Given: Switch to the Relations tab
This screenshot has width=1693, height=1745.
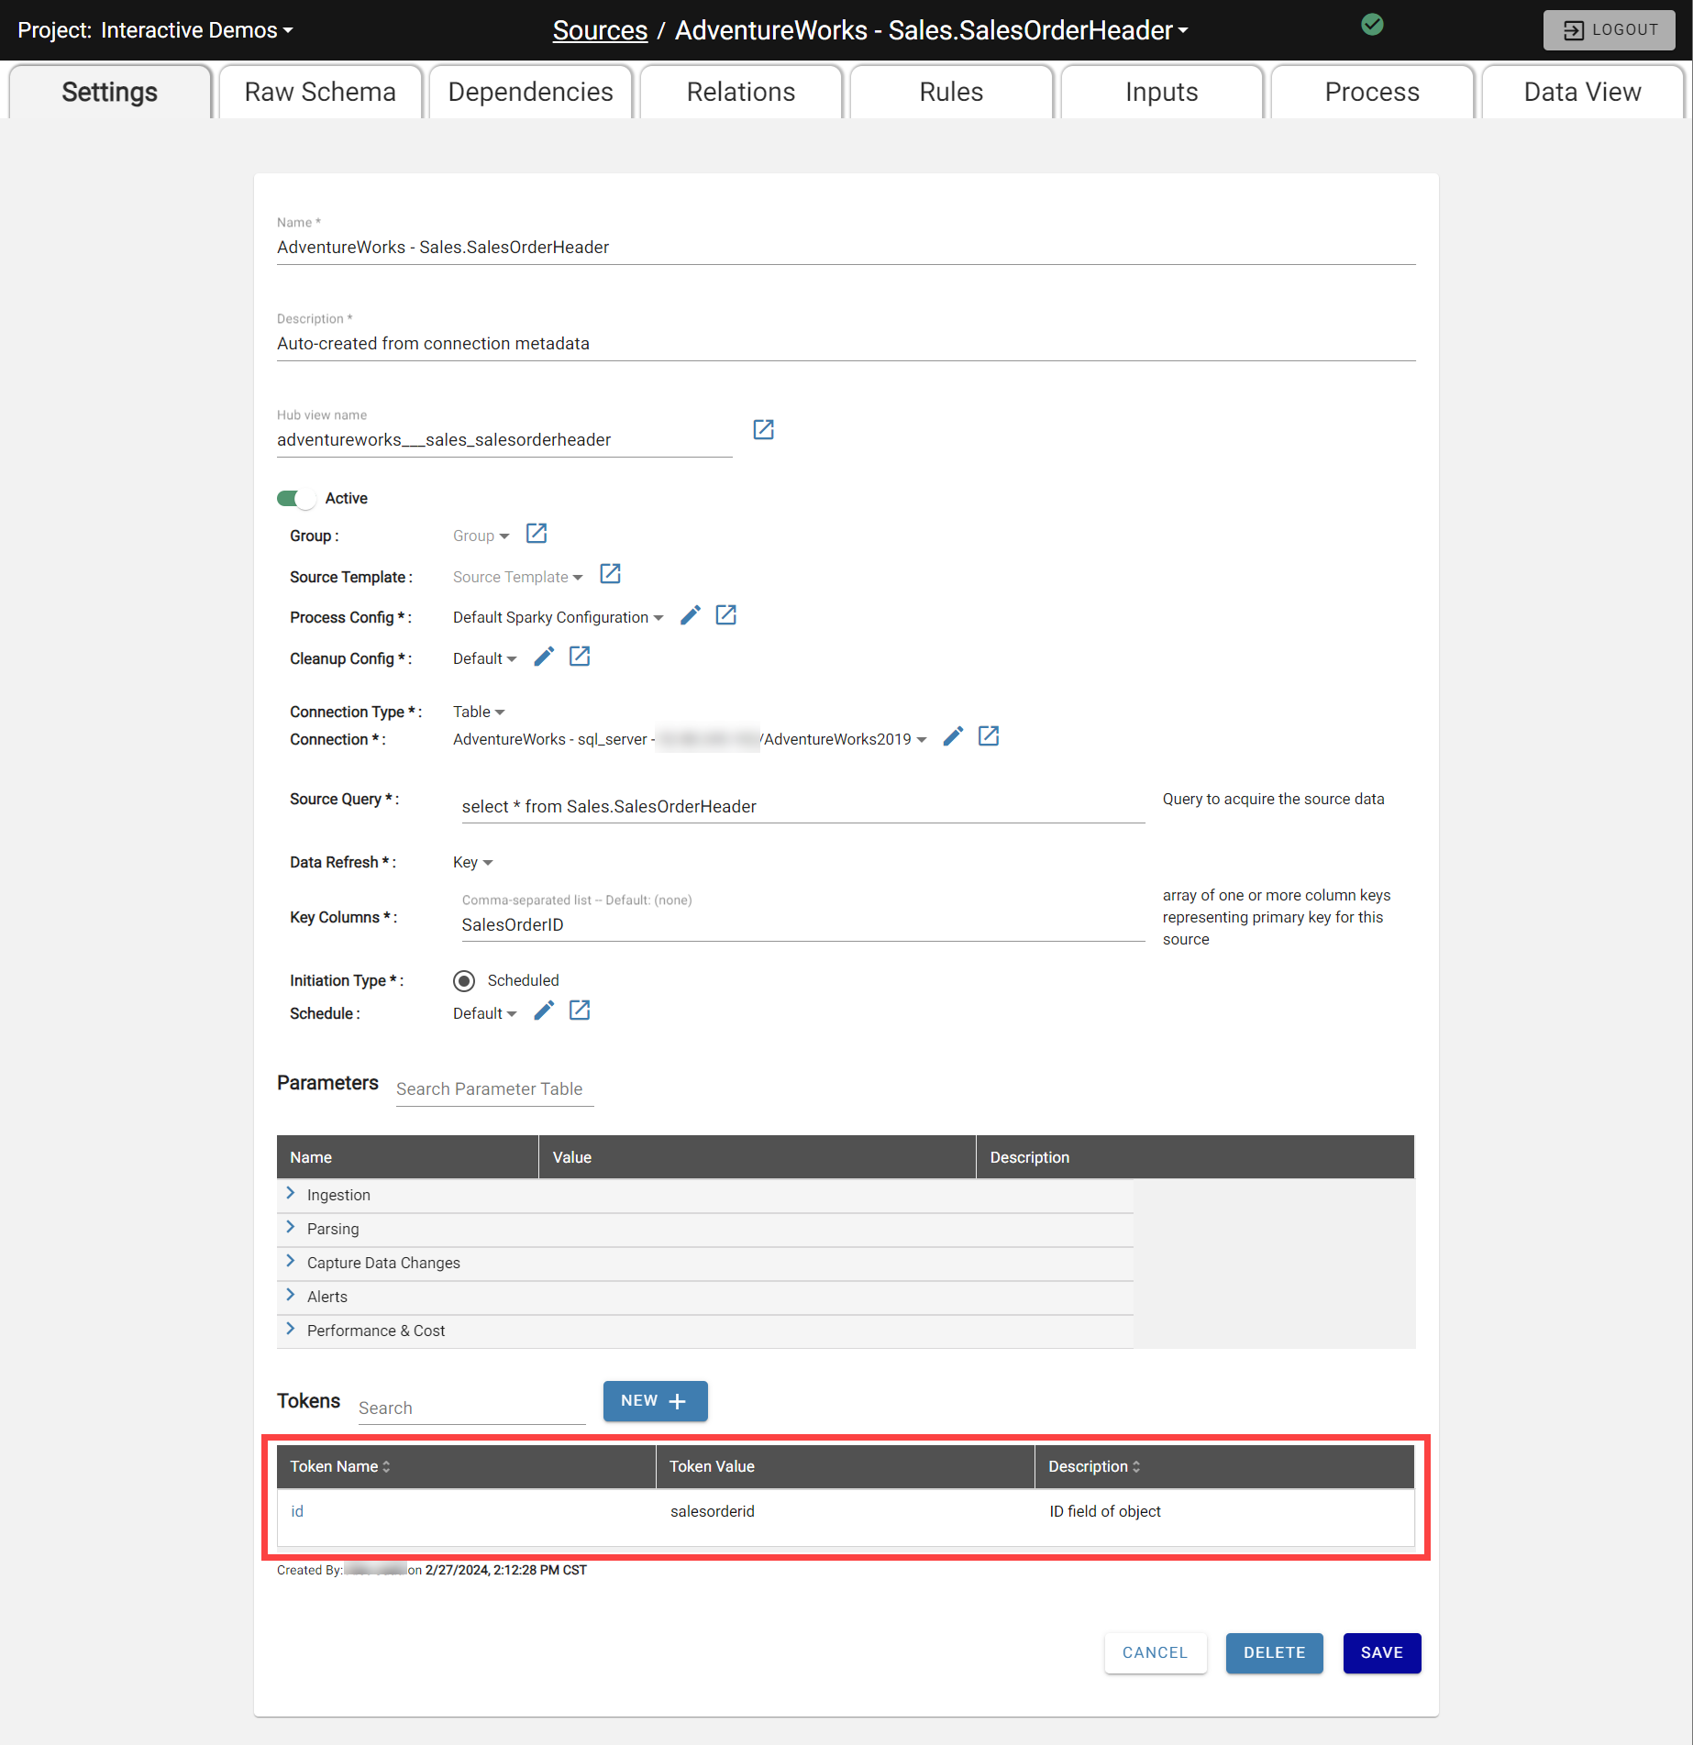Looking at the screenshot, I should [x=741, y=92].
